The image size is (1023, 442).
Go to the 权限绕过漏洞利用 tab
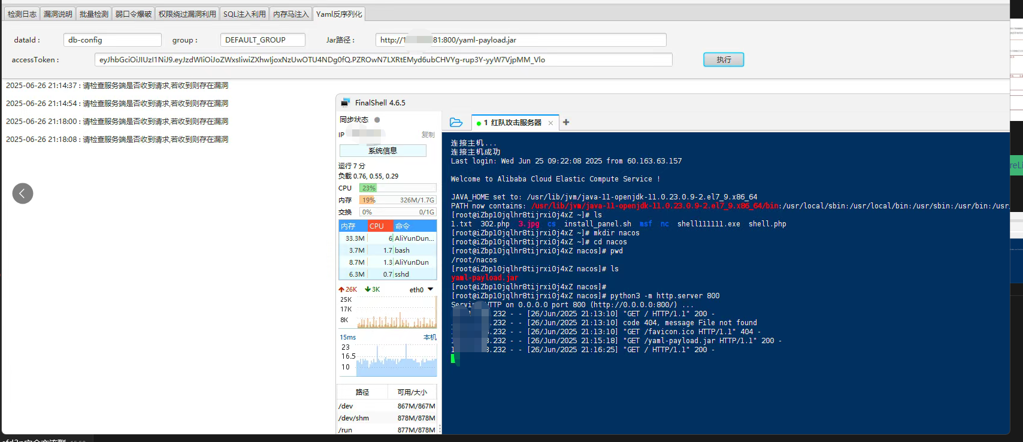pyautogui.click(x=187, y=14)
